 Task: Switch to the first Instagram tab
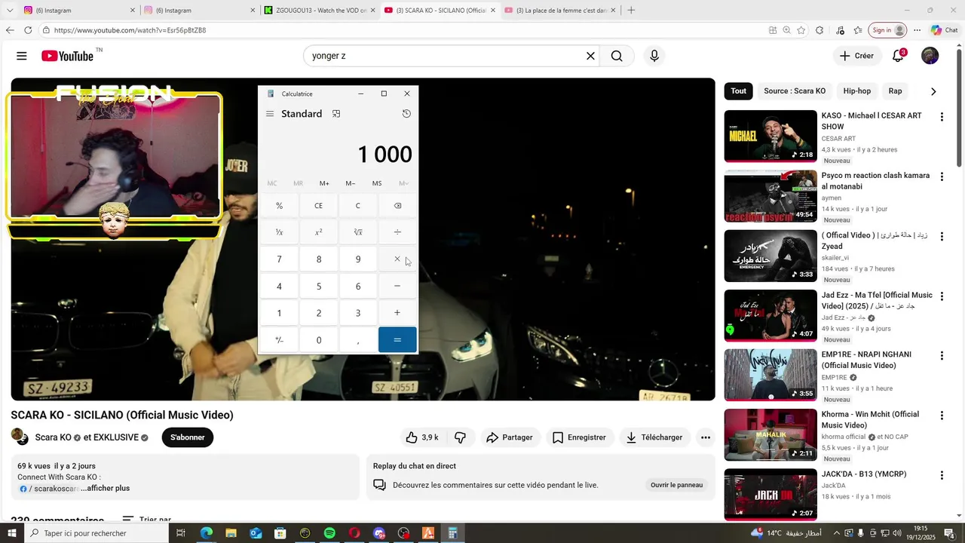(79, 11)
